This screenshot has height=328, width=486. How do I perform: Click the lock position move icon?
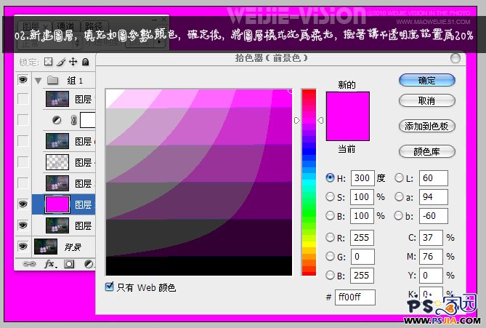pyautogui.click(x=73, y=61)
